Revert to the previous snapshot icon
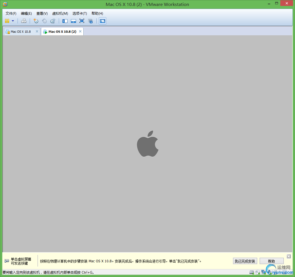The image size is (295, 277). pos(44,21)
